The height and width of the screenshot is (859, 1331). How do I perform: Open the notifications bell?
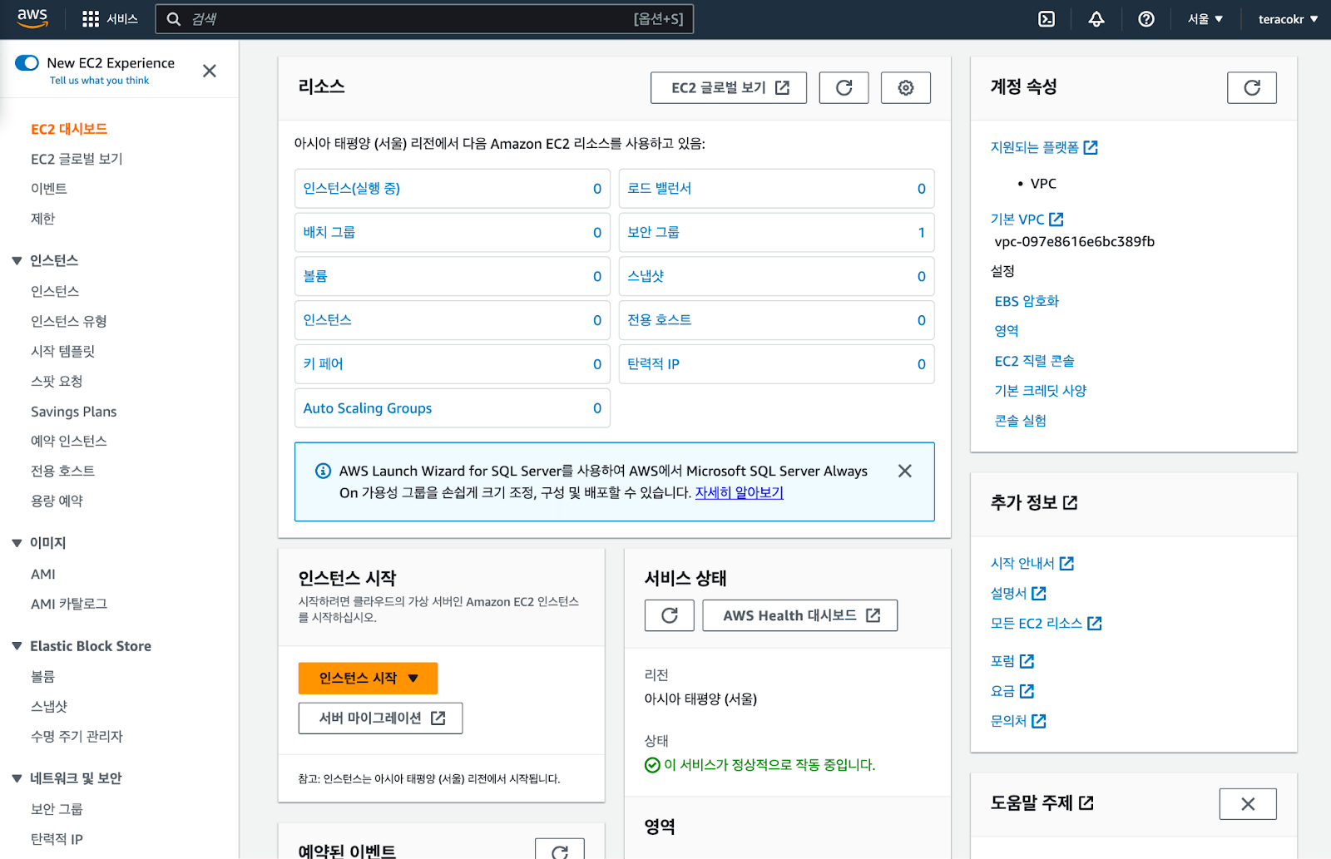[1096, 19]
